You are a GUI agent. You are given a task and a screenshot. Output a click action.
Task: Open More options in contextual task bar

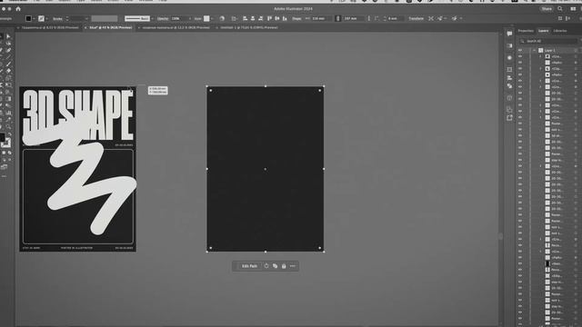[x=293, y=266]
